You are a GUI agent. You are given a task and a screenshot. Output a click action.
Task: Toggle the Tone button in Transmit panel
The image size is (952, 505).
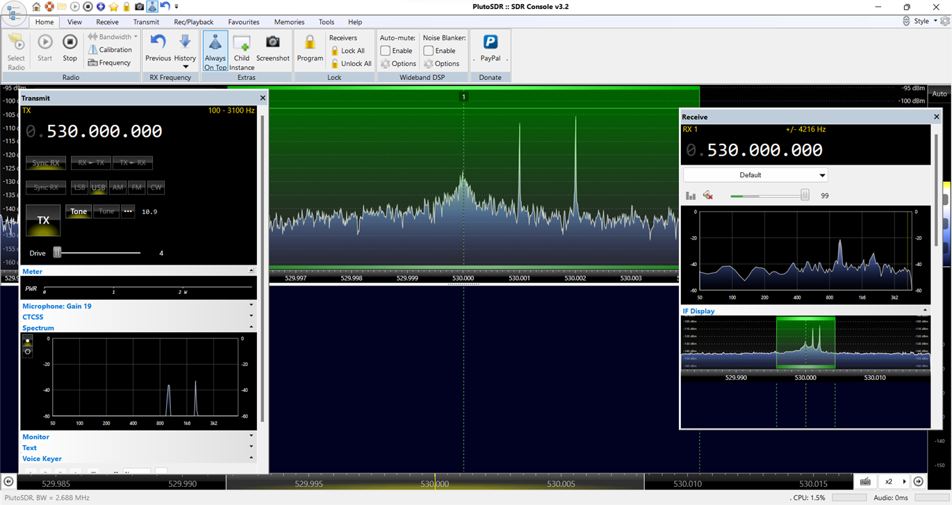click(x=79, y=212)
